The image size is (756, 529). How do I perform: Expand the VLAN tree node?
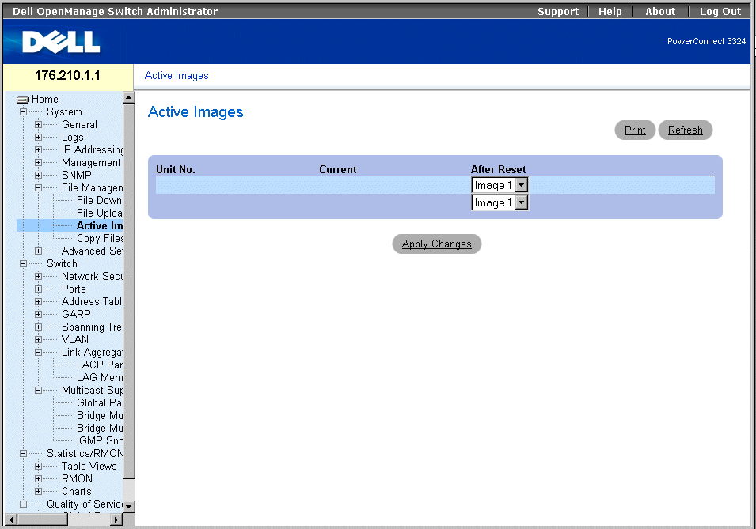(x=38, y=340)
